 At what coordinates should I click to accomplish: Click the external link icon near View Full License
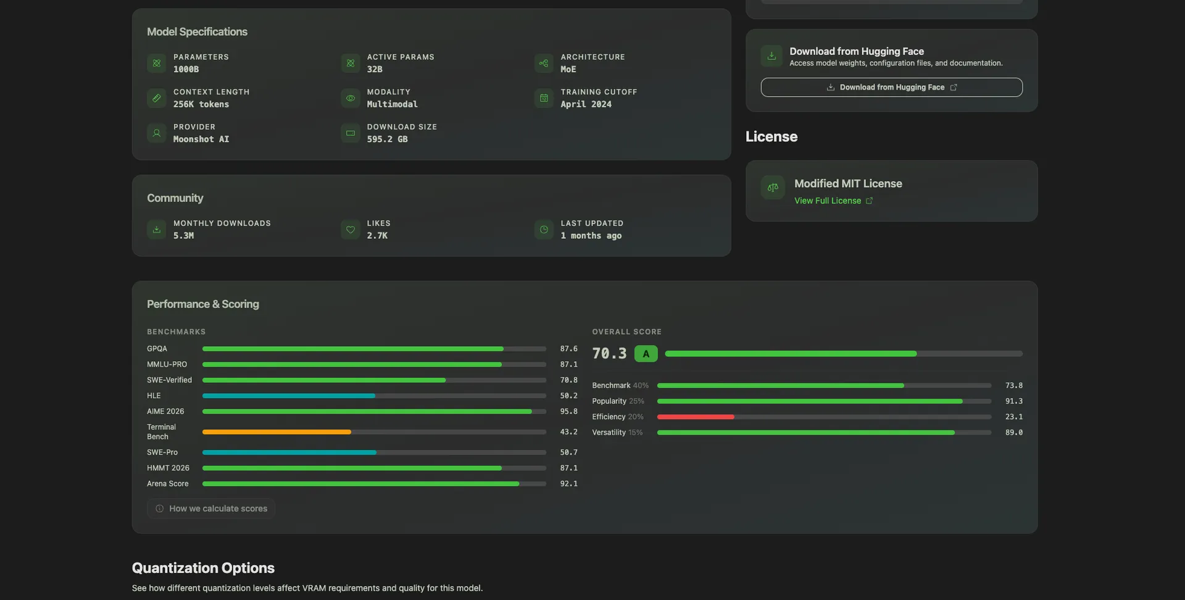pos(869,200)
